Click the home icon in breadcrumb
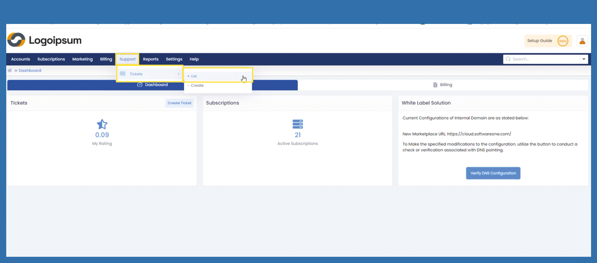597x263 pixels. click(x=10, y=71)
